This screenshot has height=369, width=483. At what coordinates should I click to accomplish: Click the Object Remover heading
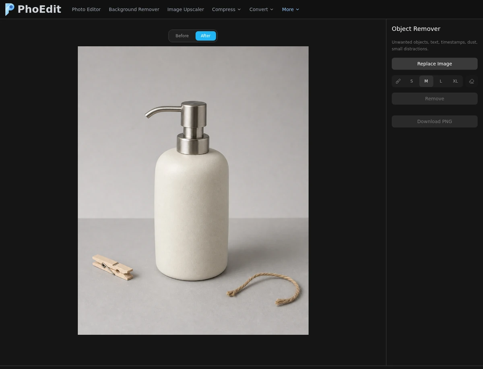pos(416,29)
